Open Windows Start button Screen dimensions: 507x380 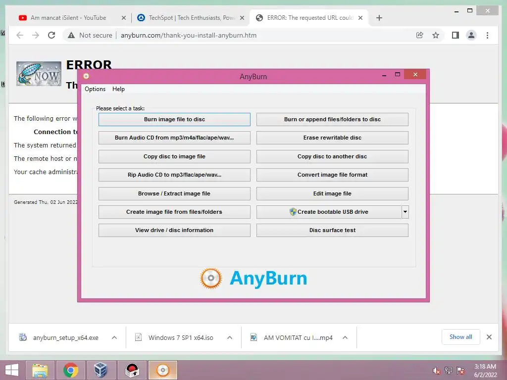tap(12, 370)
